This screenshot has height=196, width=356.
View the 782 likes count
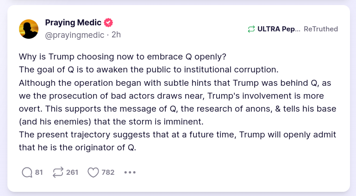click(108, 172)
